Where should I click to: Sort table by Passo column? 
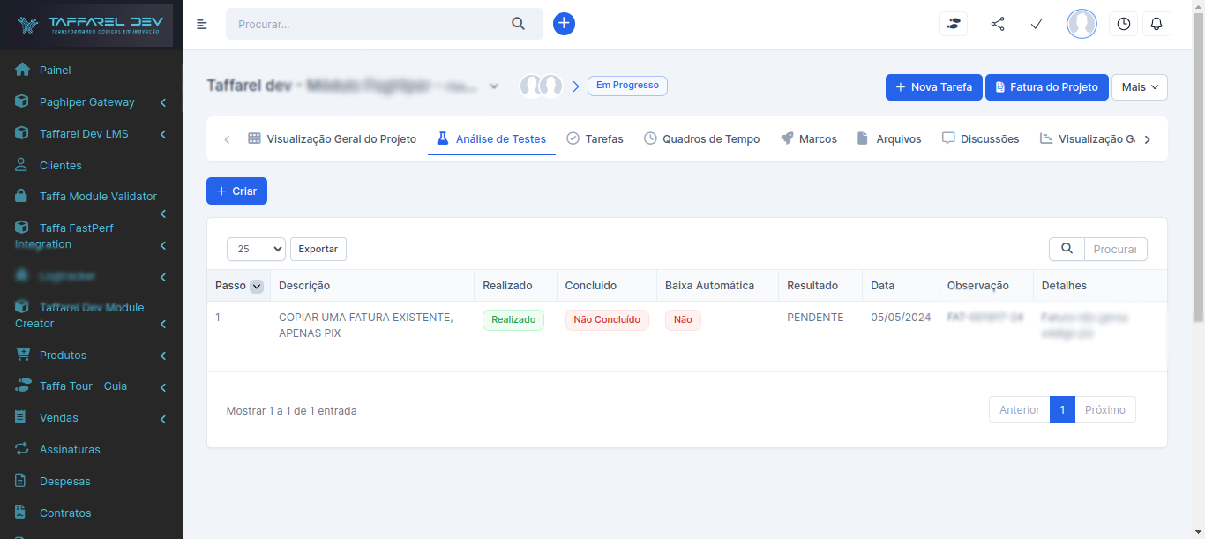(x=257, y=286)
